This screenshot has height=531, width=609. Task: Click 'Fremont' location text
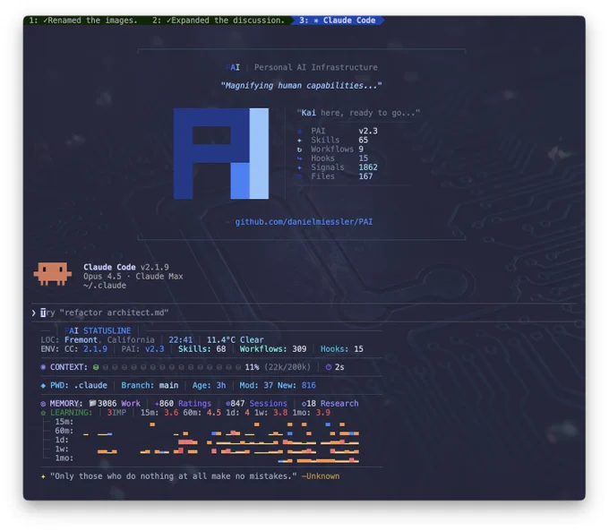click(81, 340)
